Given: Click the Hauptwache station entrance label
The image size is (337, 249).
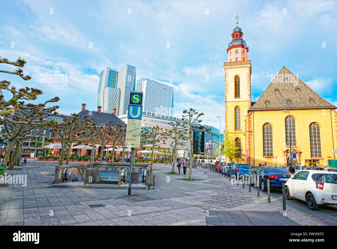Looking at the screenshot, I should pyautogui.click(x=109, y=178).
